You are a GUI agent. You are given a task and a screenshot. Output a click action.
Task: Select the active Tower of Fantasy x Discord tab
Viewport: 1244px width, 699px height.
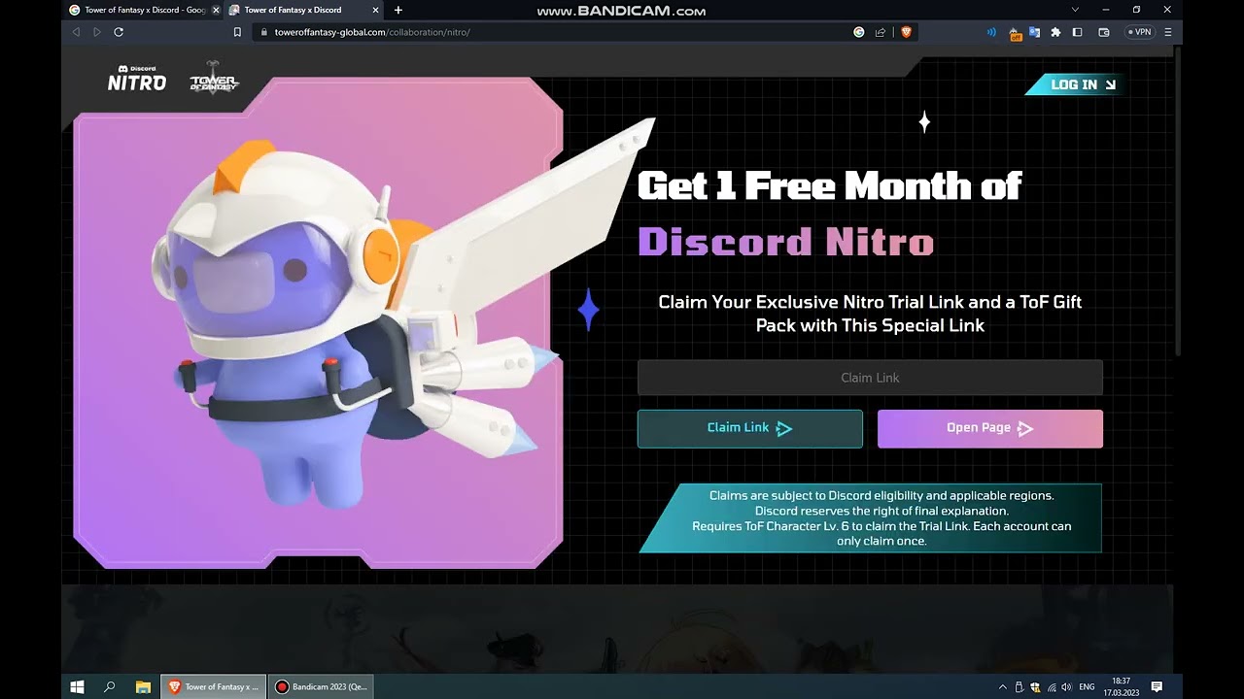click(304, 10)
